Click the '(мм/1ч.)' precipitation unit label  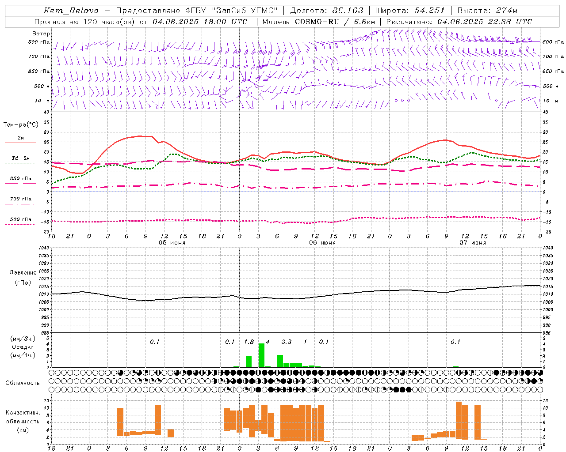[23, 355]
